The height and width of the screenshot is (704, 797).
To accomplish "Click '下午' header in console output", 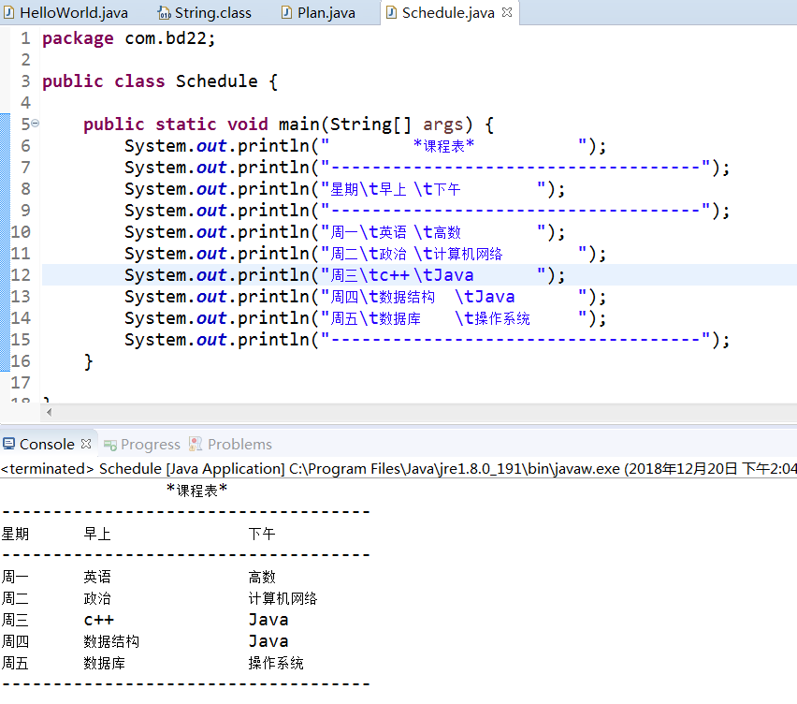I will 262,534.
